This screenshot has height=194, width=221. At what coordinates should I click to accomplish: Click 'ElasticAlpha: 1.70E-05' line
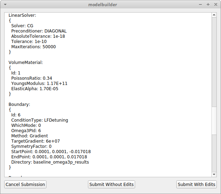coord(35,89)
